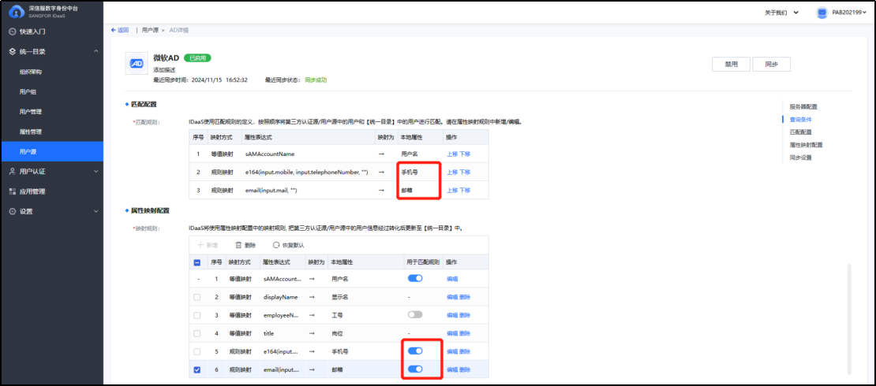Check the checkbox for displayName row
This screenshot has width=876, height=386.
pyautogui.click(x=197, y=296)
